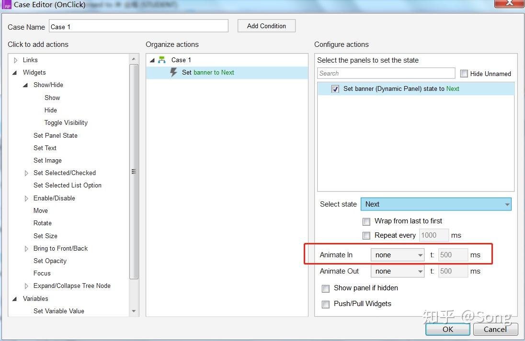This screenshot has height=341, width=525.
Task: Click the scroll up arrow in actions list
Action: (134, 59)
